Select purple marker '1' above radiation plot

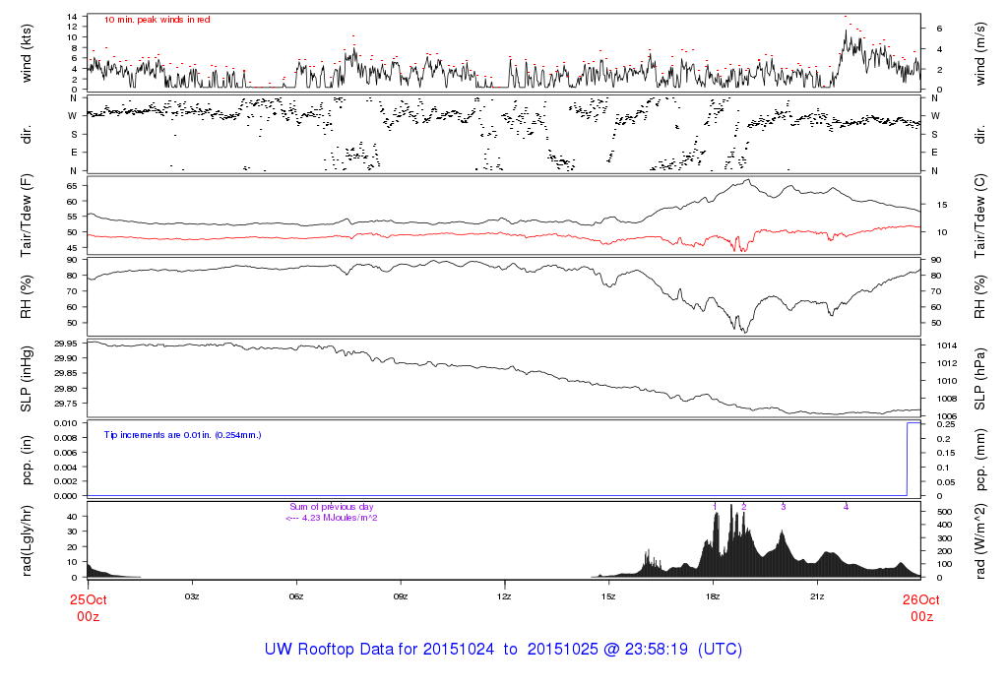tap(715, 507)
